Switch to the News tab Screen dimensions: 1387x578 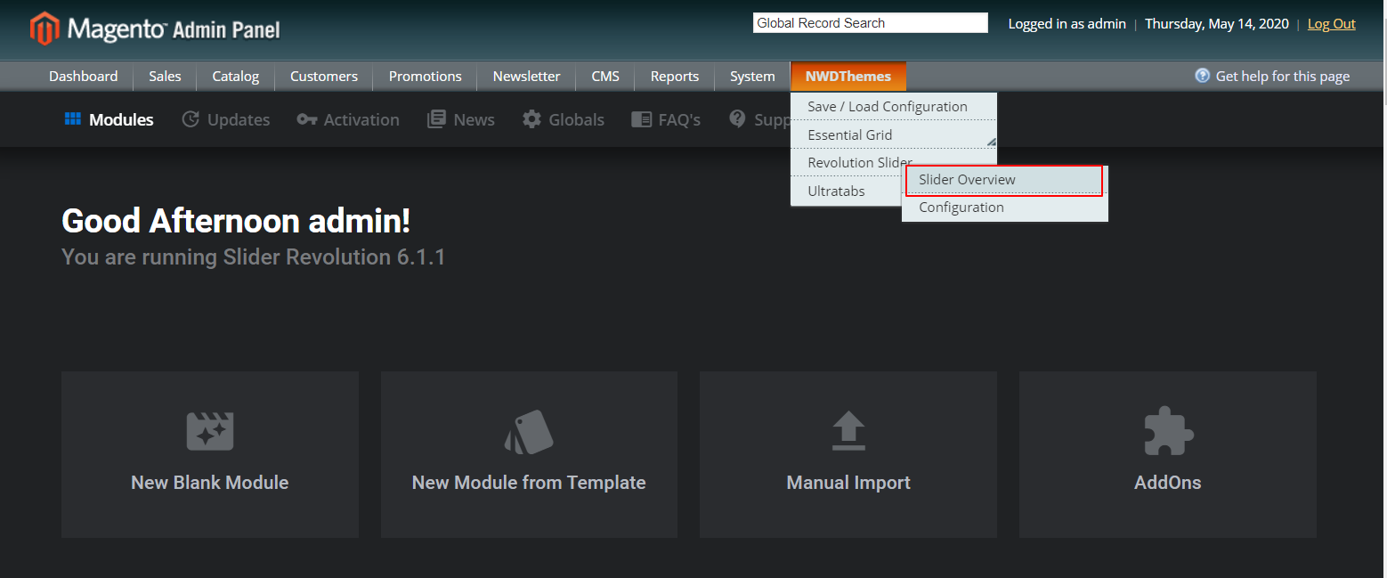point(461,119)
